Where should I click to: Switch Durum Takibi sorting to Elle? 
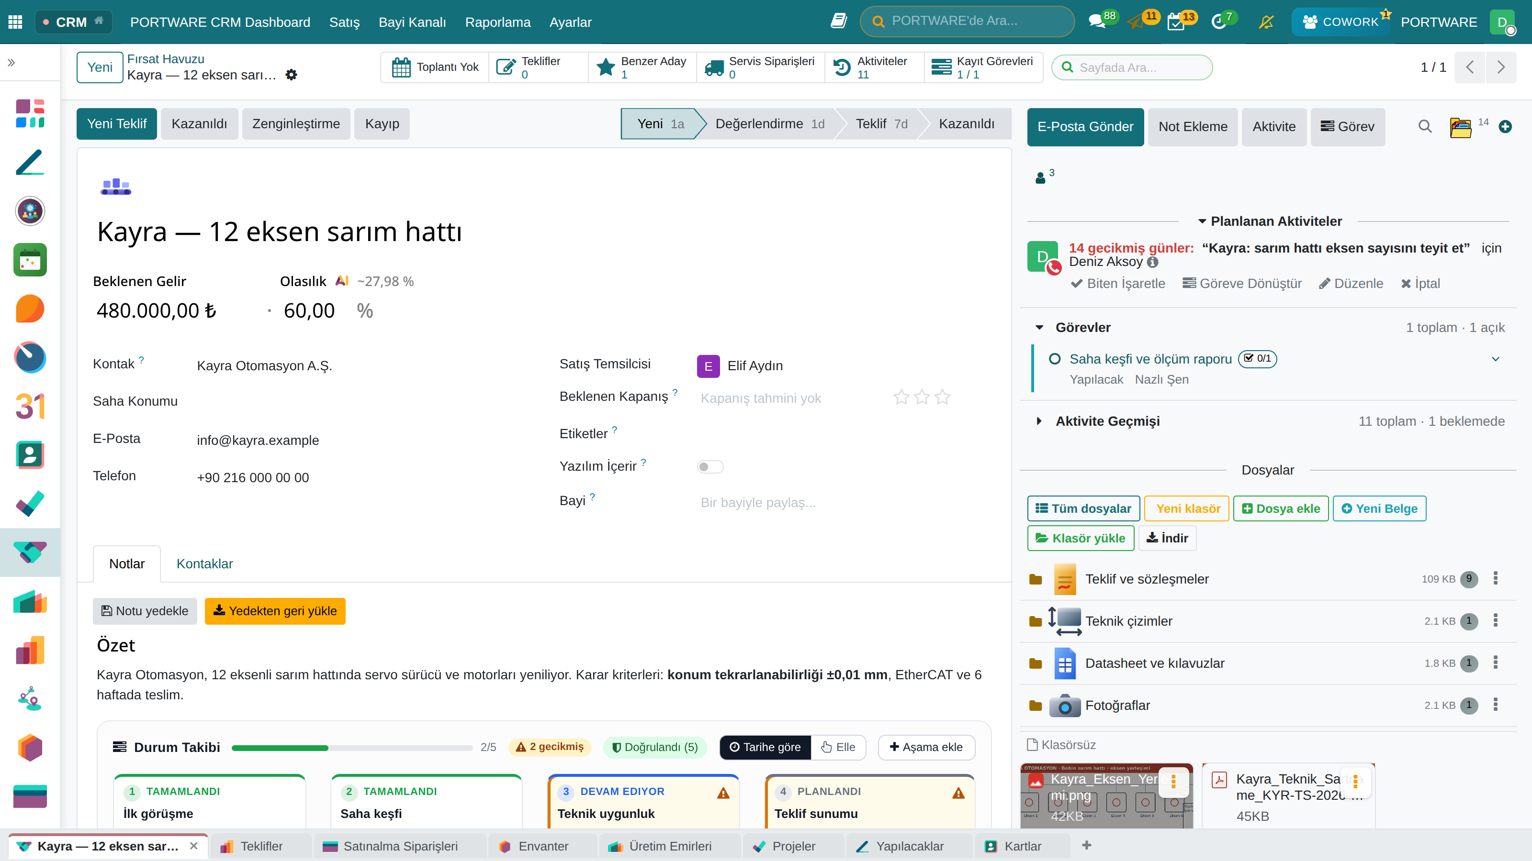pyautogui.click(x=839, y=747)
